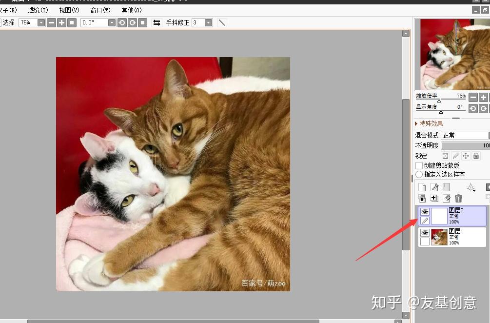The image size is (490, 323).
Task: Click the vertical scrollbar down arrow of the canvas
Action: (x=406, y=315)
